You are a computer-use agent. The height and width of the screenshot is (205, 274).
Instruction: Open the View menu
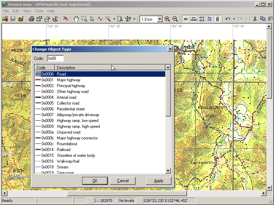click(27, 11)
